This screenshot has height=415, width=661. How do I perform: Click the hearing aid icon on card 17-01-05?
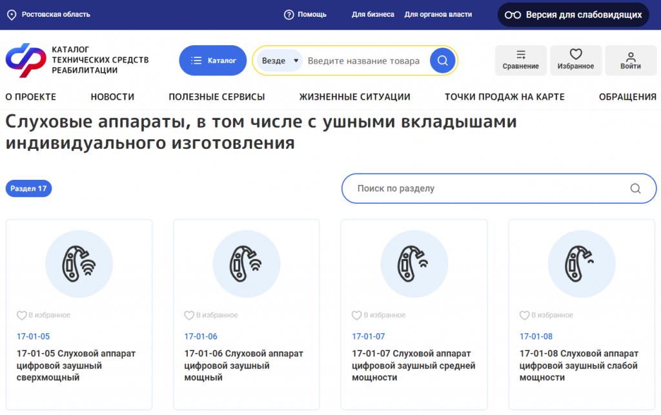(79, 263)
